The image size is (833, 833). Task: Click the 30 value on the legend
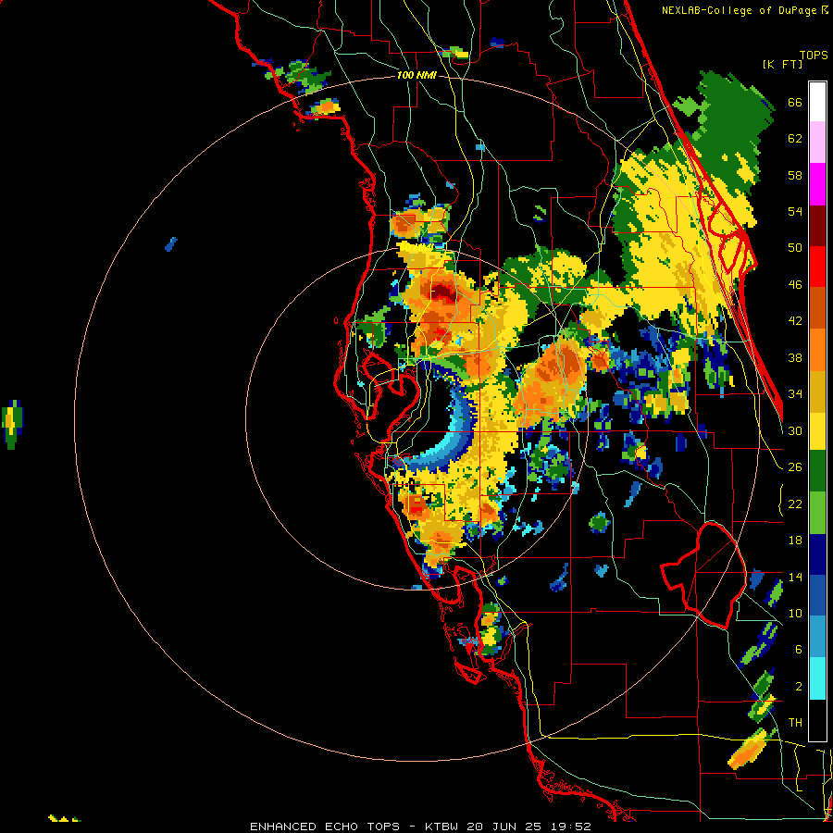pyautogui.click(x=795, y=431)
